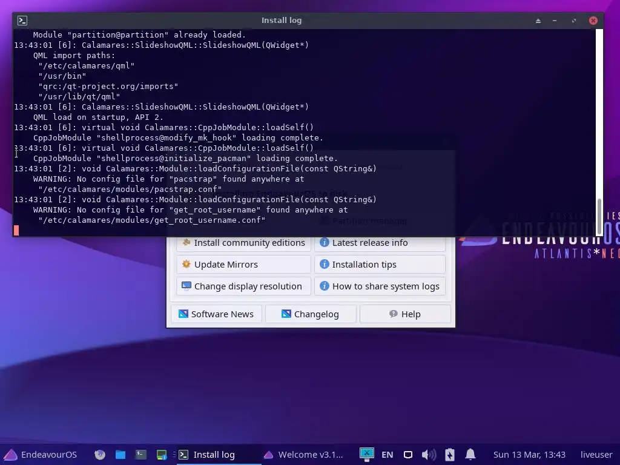620x465 pixels.
Task: Open How to share system logs
Action: 380,286
